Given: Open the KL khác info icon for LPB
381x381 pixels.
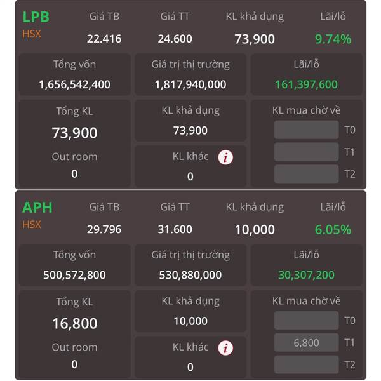Looking at the screenshot, I should (225, 157).
